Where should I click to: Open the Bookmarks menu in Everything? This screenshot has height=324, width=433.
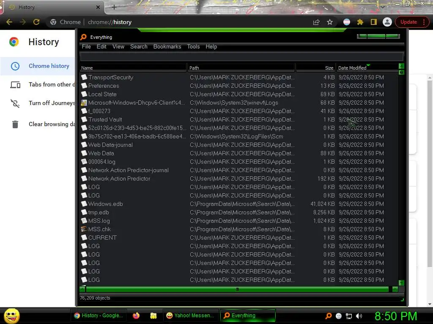click(167, 46)
